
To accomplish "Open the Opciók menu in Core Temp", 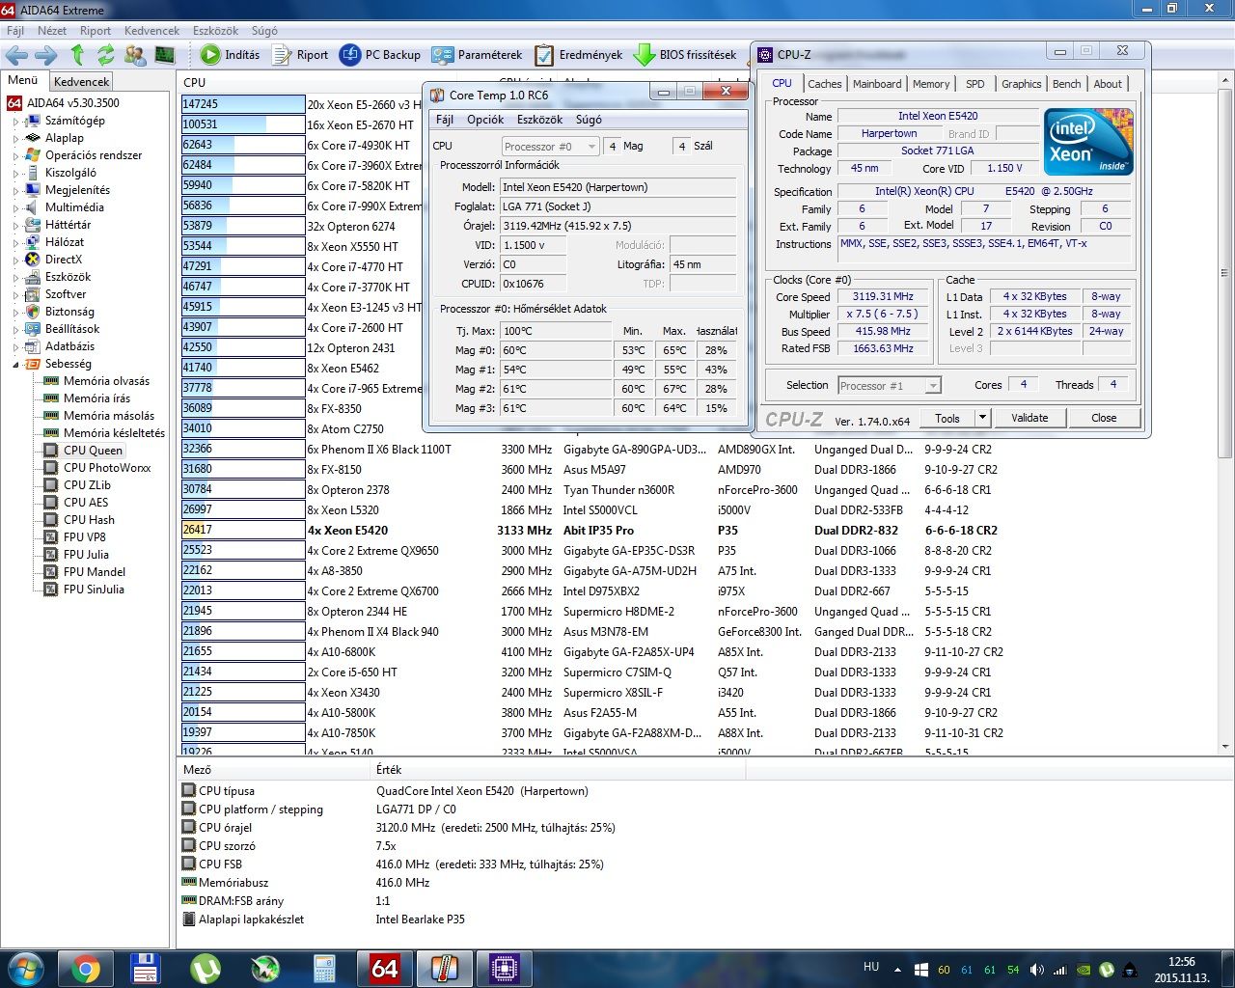I will tap(485, 120).
